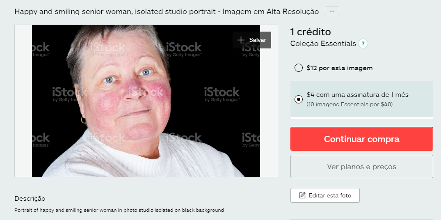The image size is (441, 220).
Task: Click the image title heading text
Action: tap(167, 11)
